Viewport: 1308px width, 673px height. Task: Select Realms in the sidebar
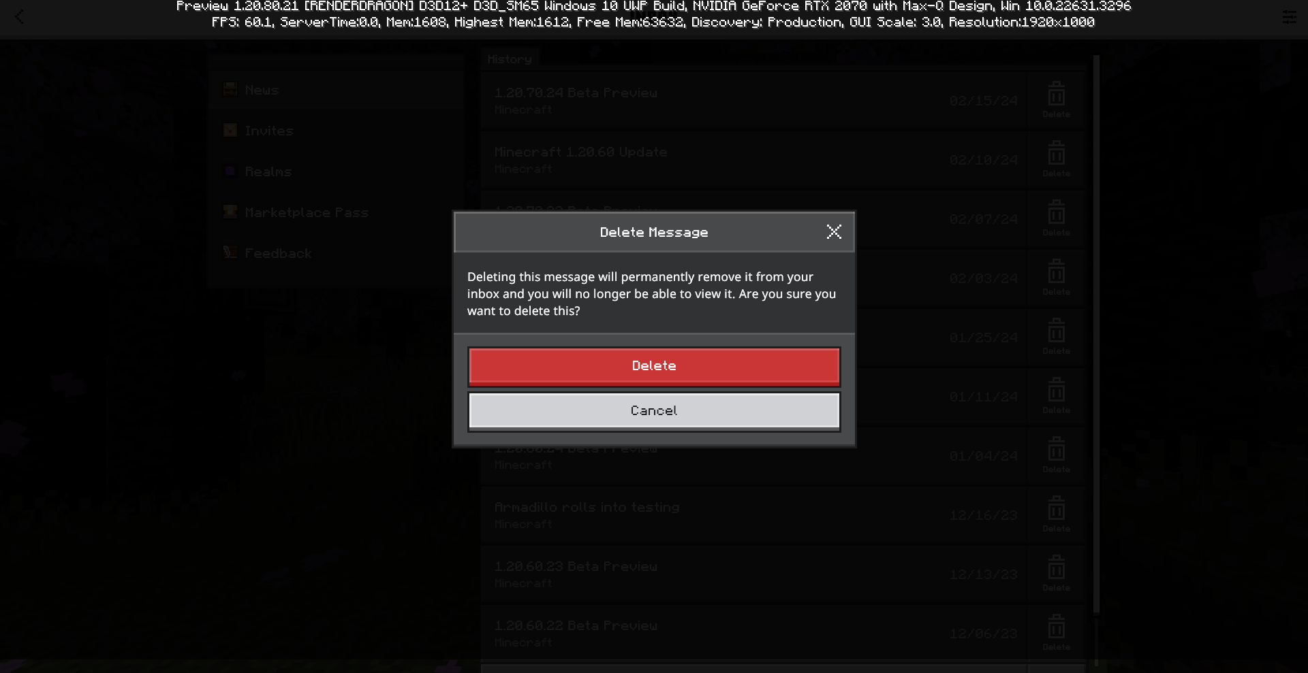pos(337,171)
